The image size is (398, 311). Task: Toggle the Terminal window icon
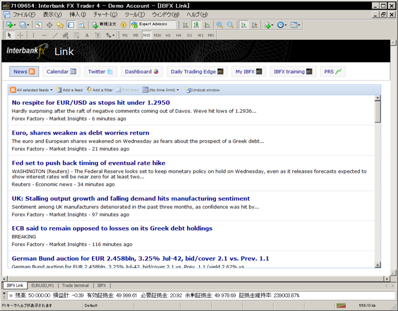point(71,25)
